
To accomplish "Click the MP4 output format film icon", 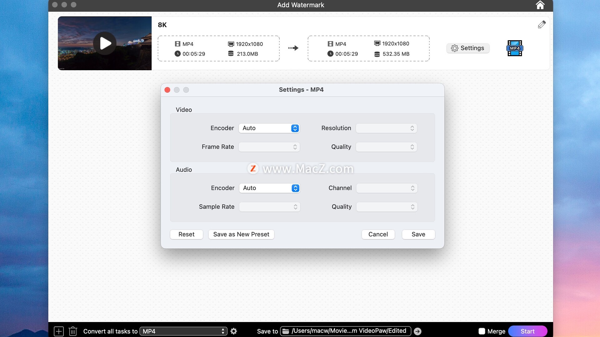I will click(x=514, y=48).
